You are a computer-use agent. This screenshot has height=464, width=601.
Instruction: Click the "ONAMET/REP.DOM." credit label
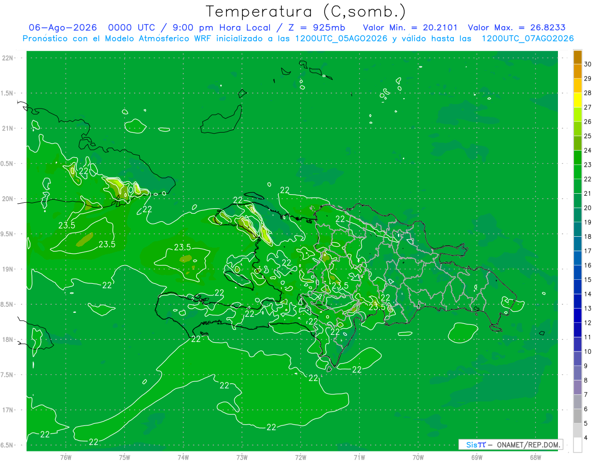pos(528,444)
